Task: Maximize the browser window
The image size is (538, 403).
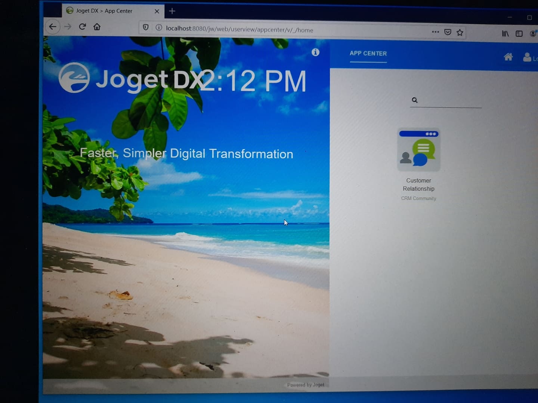Action: (529, 18)
